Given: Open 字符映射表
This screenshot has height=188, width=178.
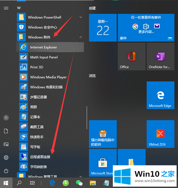Looking at the screenshot, I should (50, 166).
